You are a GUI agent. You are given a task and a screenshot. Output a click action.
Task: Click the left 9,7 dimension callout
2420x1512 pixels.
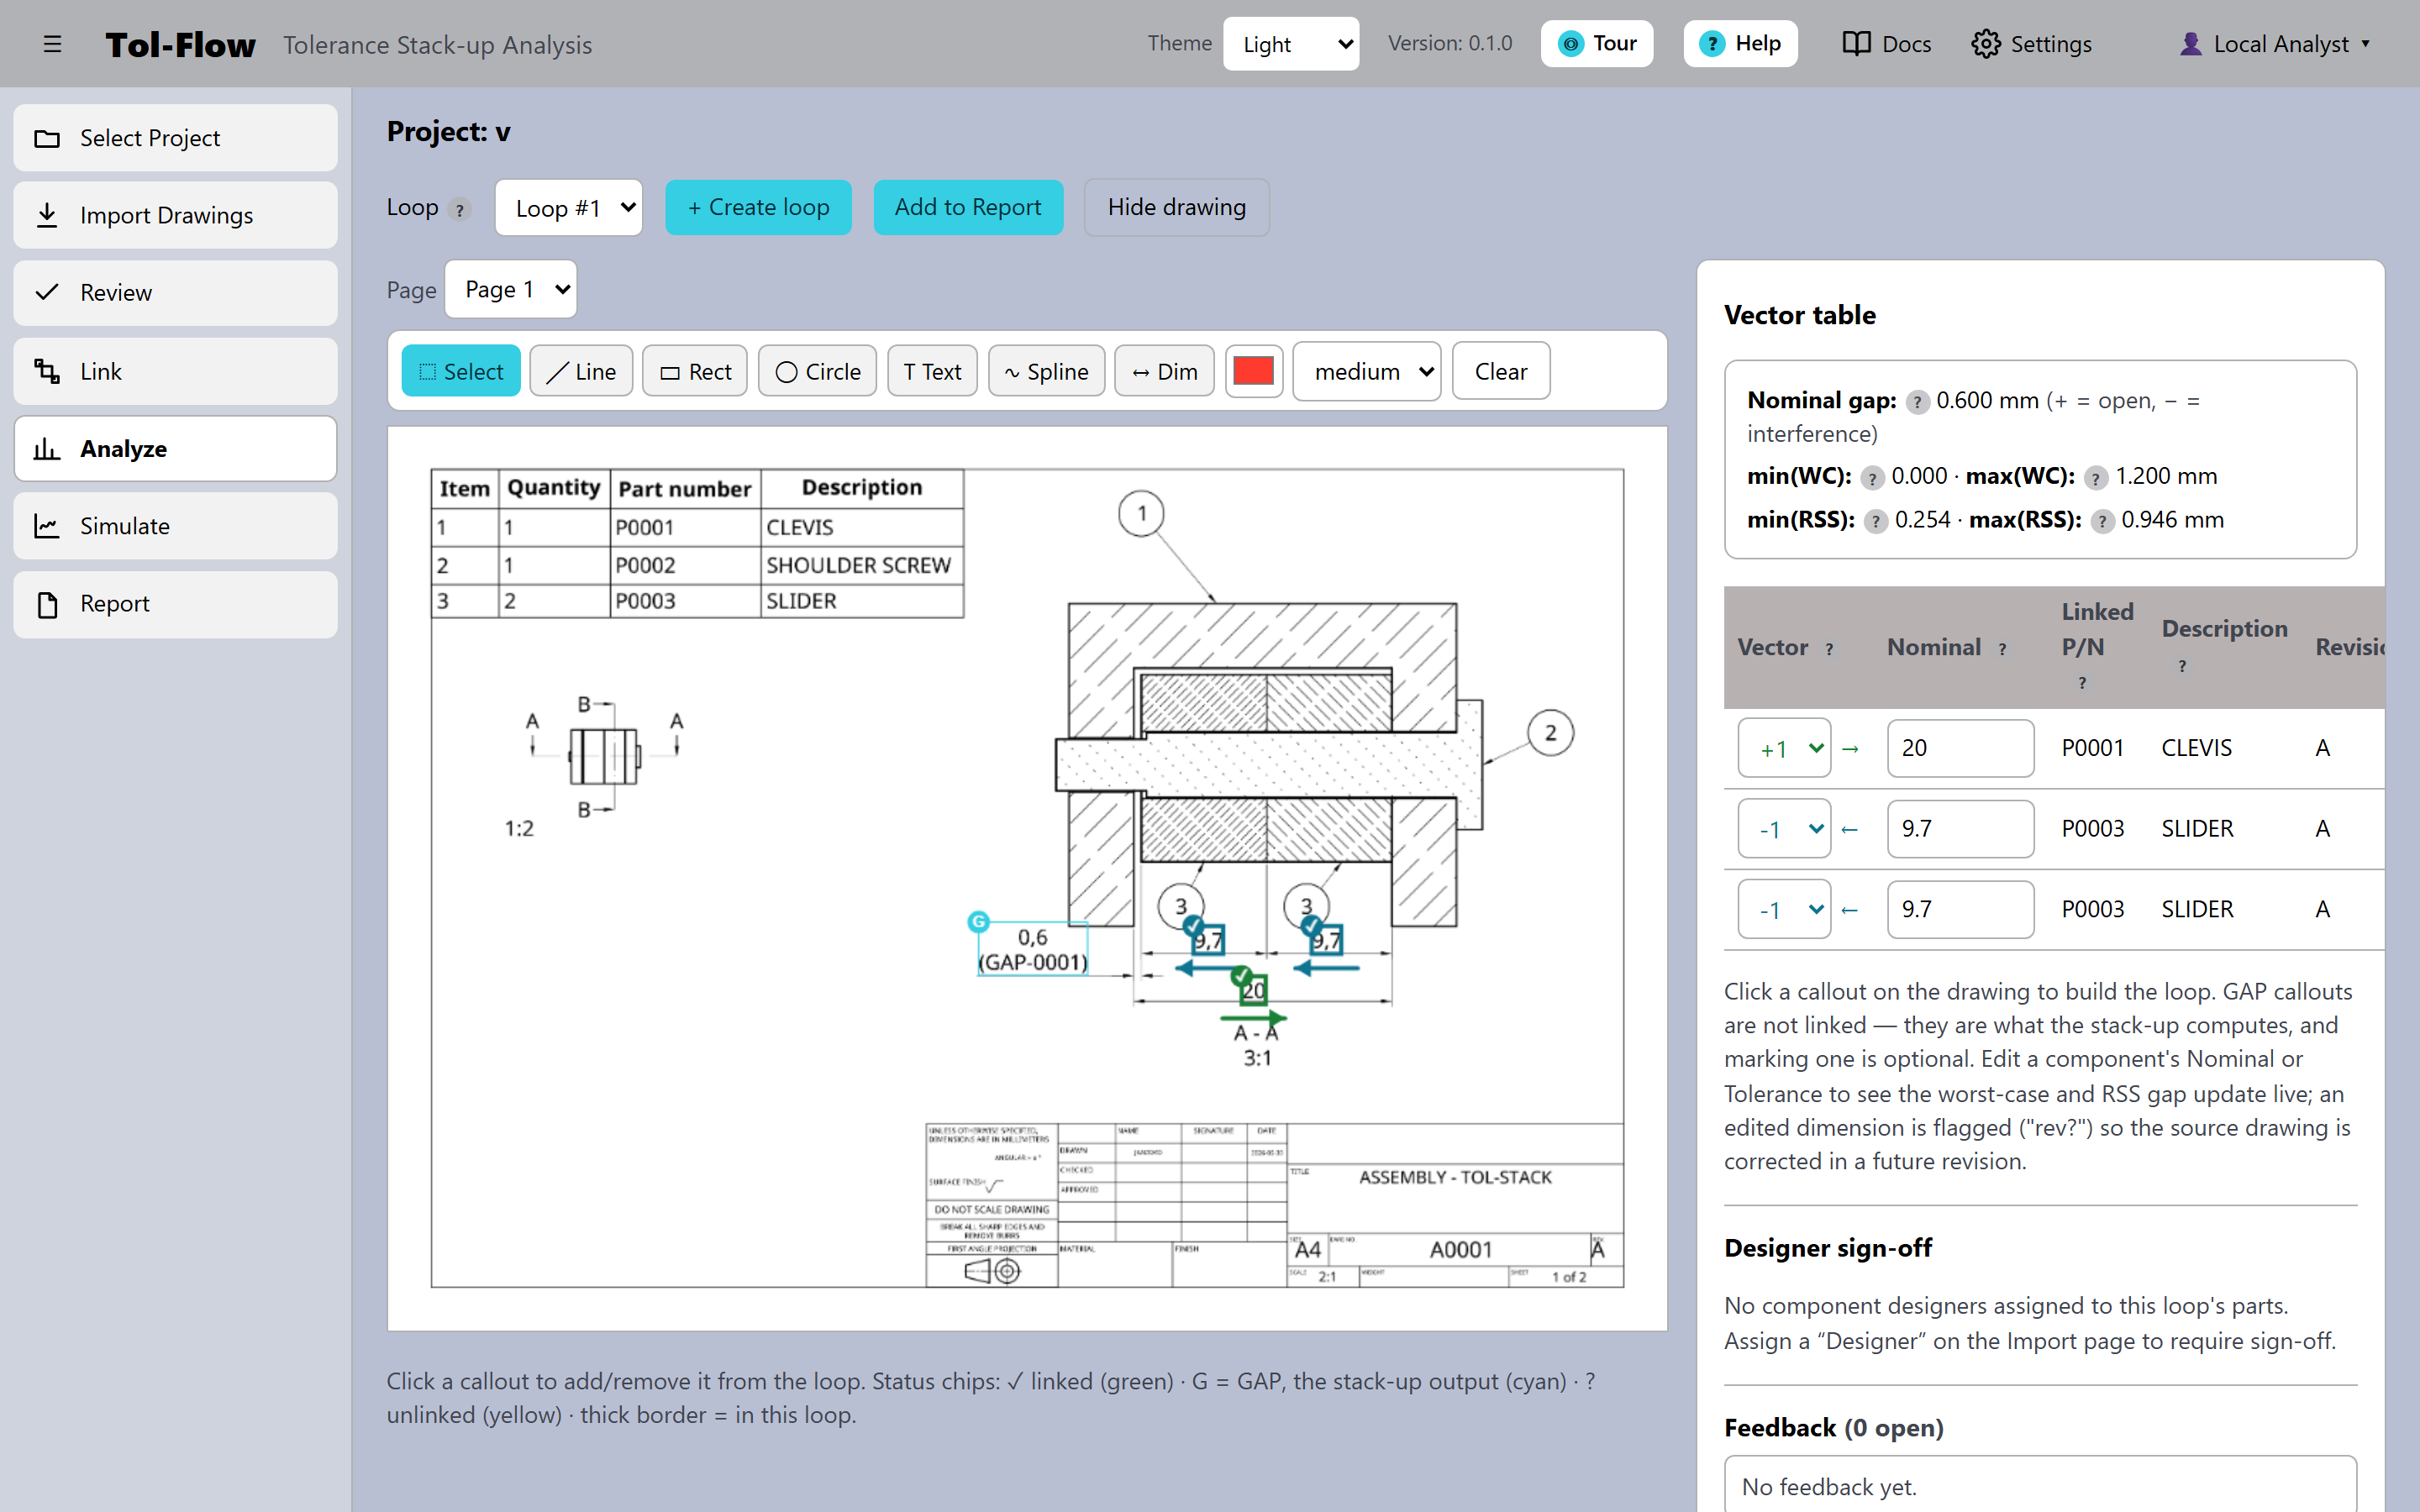click(x=1208, y=940)
